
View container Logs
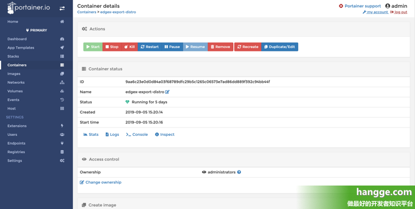[x=112, y=135]
